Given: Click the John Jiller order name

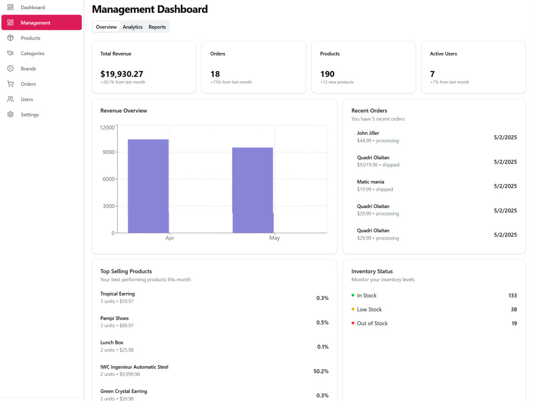Looking at the screenshot, I should [x=368, y=133].
